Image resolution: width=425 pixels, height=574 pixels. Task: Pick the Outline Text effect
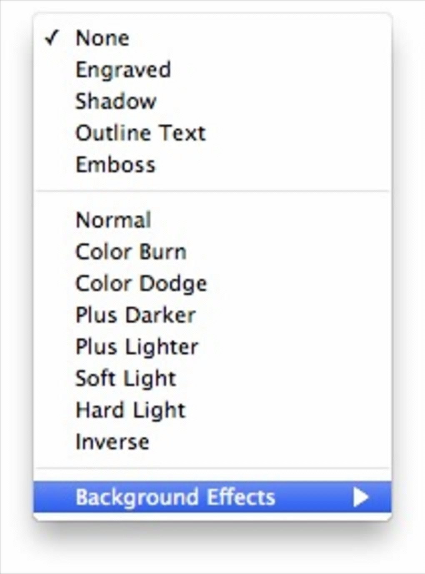coord(141,133)
